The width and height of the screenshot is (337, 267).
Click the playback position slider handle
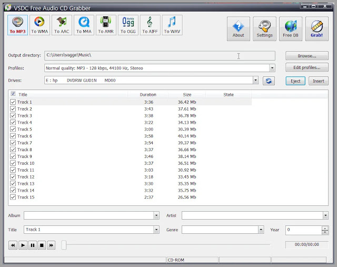tap(64, 245)
